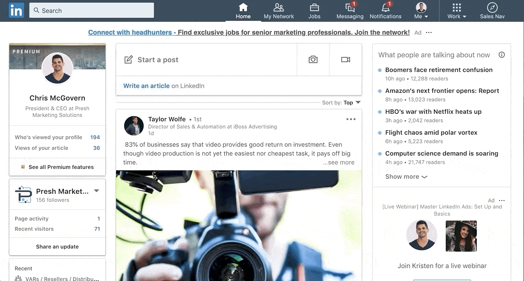The image size is (524, 281).
Task: Click Join Kristen for a live webinar
Action: pyautogui.click(x=442, y=266)
